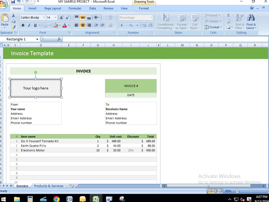Switch to Page Layout view in status bar
Image resolution: width=269 pixels, height=202 pixels.
(x=216, y=191)
